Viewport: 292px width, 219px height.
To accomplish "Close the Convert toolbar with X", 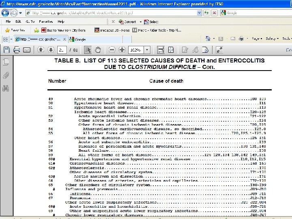I will [x=113, y=21].
